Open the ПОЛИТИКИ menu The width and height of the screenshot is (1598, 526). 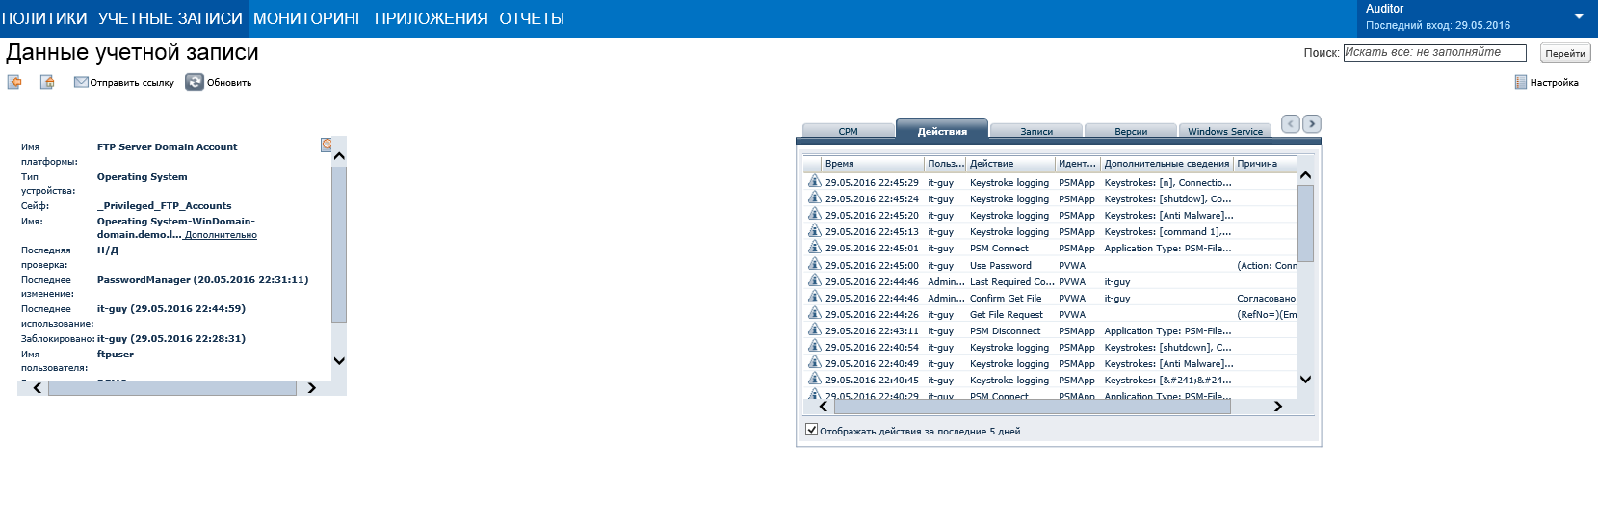44,18
